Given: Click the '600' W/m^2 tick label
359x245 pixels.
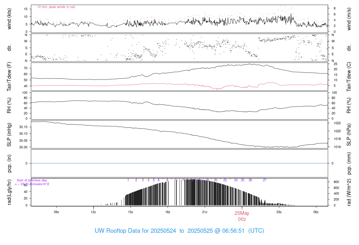Looking at the screenshot, I should pyautogui.click(x=336, y=188).
